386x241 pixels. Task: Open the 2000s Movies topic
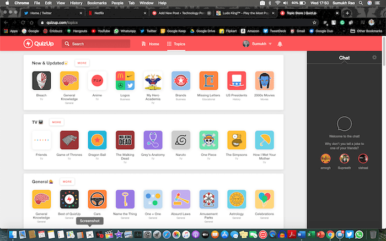264,80
